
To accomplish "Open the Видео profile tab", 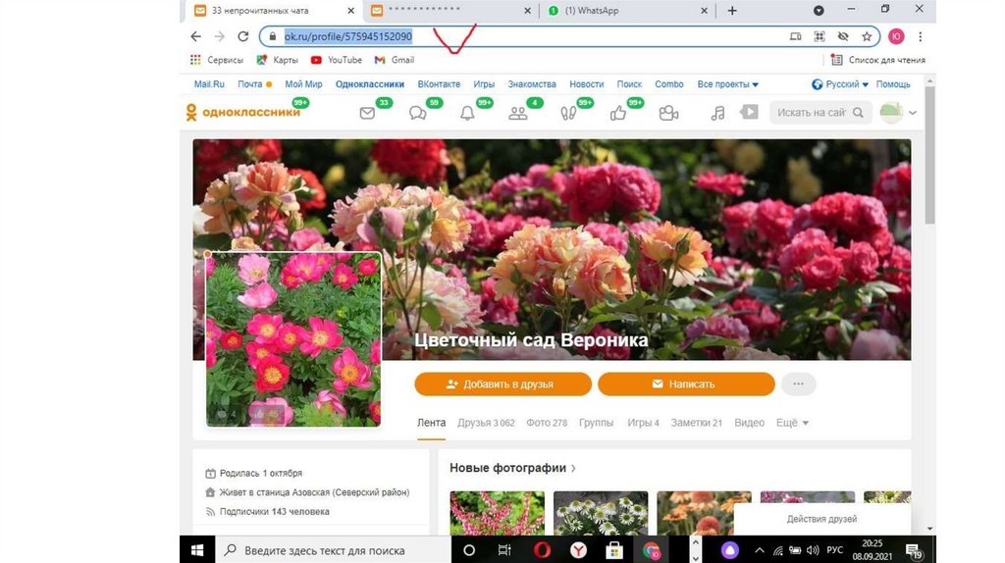I will tap(749, 423).
